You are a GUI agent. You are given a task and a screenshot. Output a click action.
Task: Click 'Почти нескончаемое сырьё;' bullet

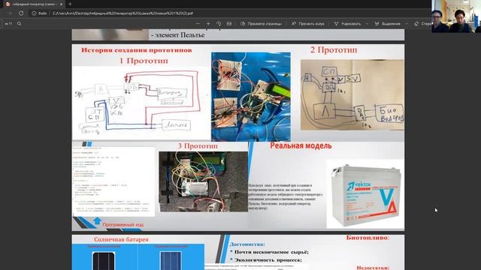pyautogui.click(x=271, y=252)
